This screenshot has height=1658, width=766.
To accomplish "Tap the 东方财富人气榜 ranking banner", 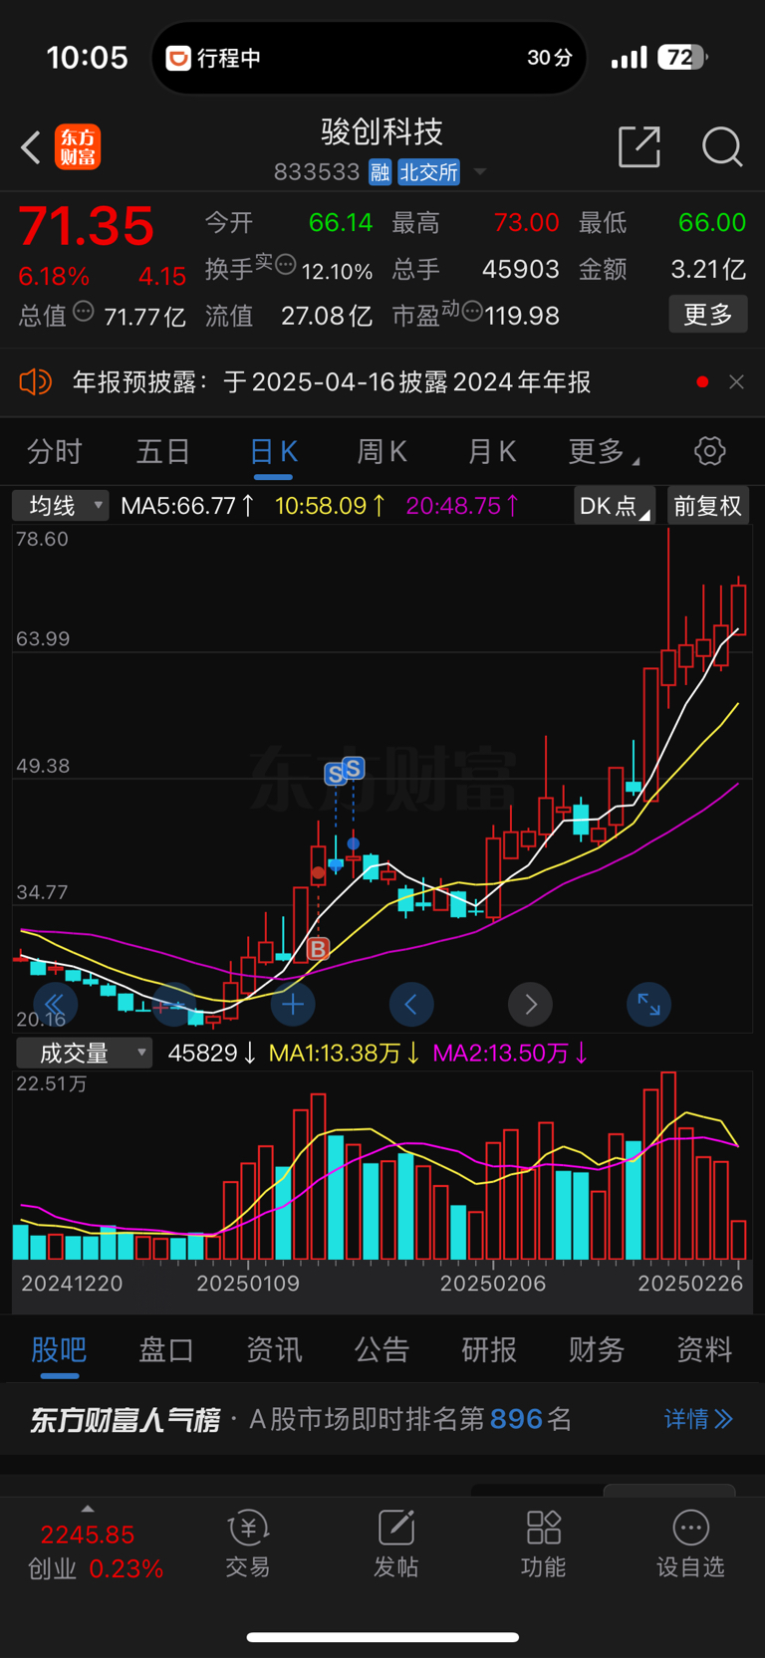I will click(x=383, y=1419).
